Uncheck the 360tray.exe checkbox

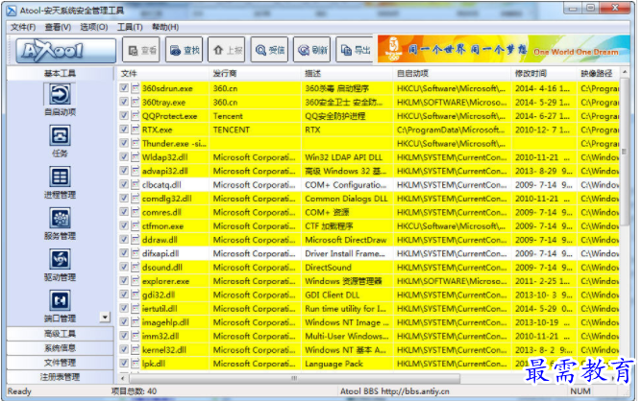[x=124, y=102]
